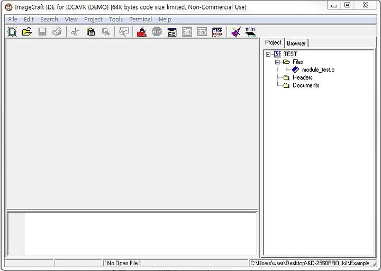Select module_test.c in the project tree
Screen dimensions: 381x271
point(318,70)
